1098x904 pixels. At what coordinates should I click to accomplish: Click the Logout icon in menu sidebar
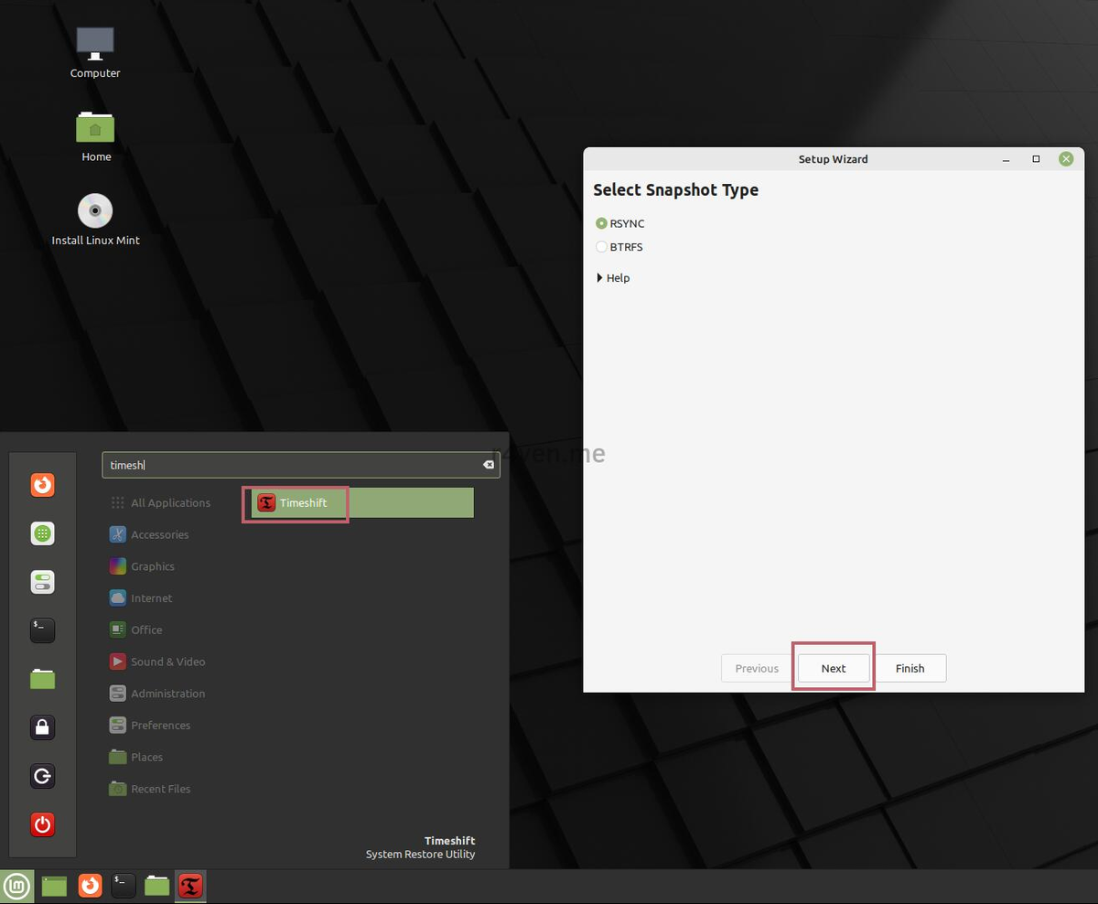[x=43, y=777]
